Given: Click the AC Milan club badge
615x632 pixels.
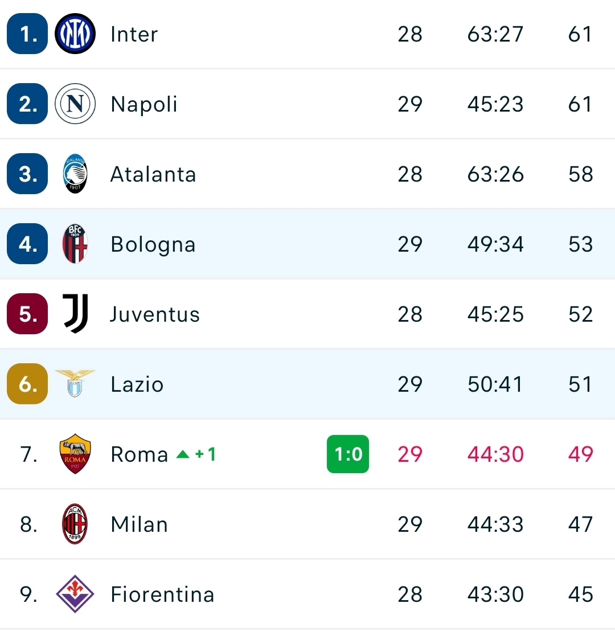Looking at the screenshot, I should 75,524.
